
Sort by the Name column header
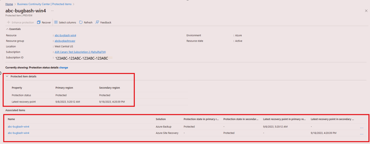(11, 119)
